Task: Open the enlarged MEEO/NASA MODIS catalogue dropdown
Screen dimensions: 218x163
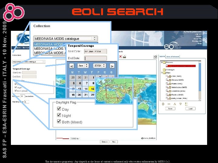Action: point(65,39)
